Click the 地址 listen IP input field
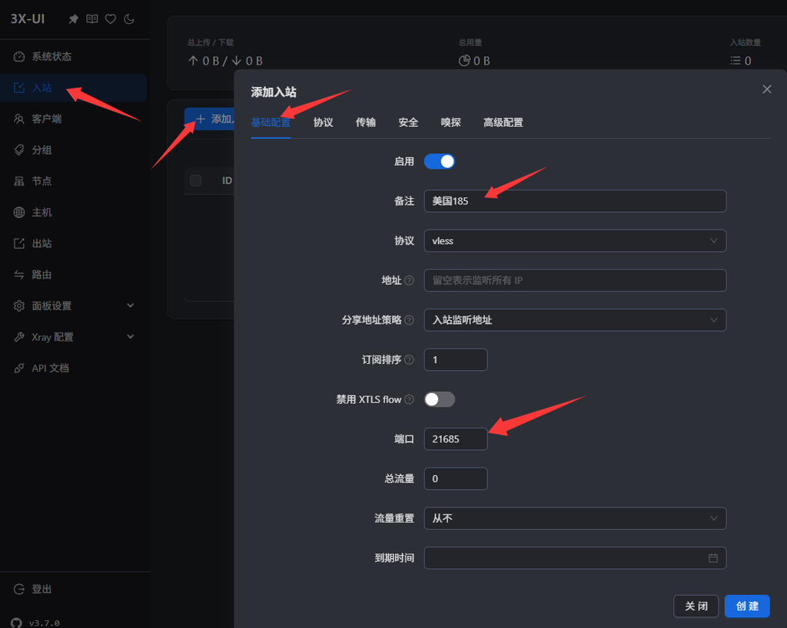Viewport: 787px width, 628px height. (x=575, y=280)
